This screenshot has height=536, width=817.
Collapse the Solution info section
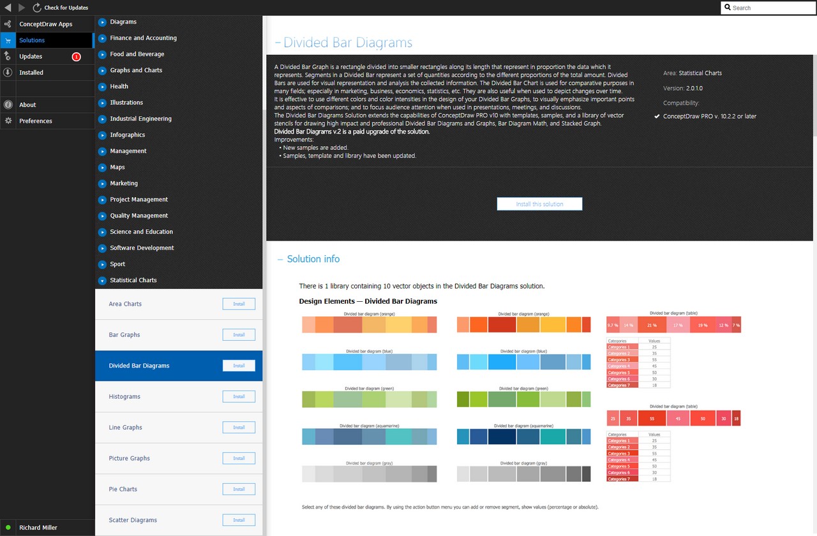point(280,259)
